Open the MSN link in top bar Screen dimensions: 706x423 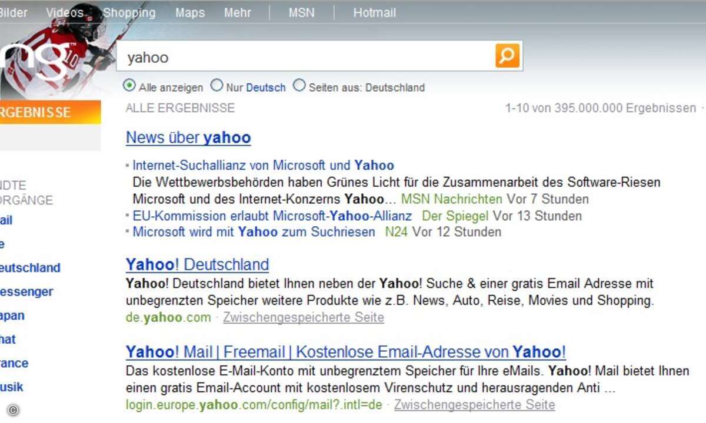pos(301,12)
